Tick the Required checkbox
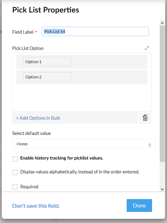Viewport: 167px width, 223px height. [x=15, y=187]
